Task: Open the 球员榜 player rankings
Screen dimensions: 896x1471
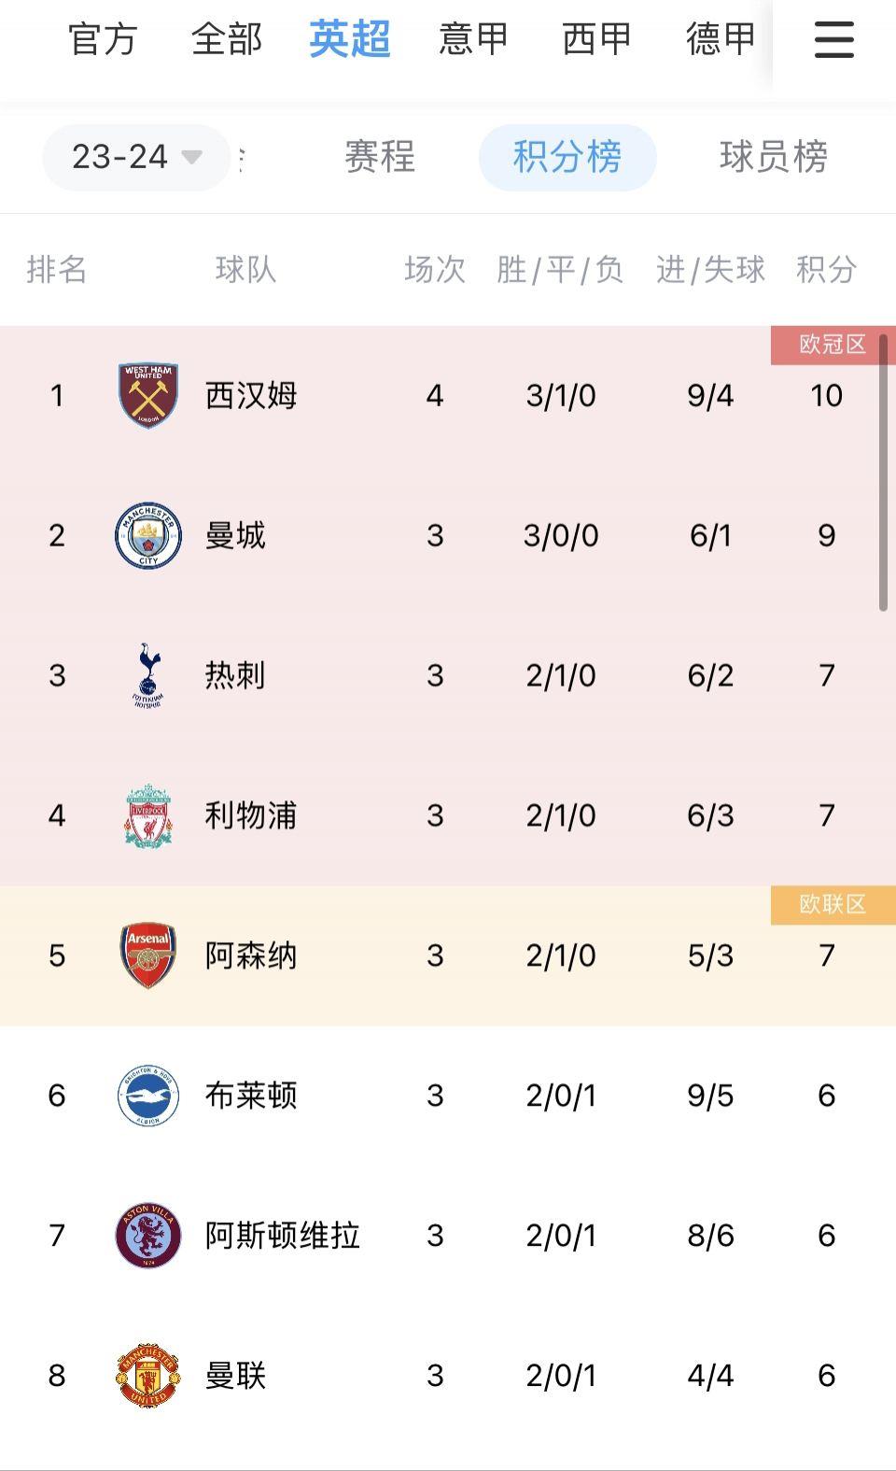Action: coord(774,157)
